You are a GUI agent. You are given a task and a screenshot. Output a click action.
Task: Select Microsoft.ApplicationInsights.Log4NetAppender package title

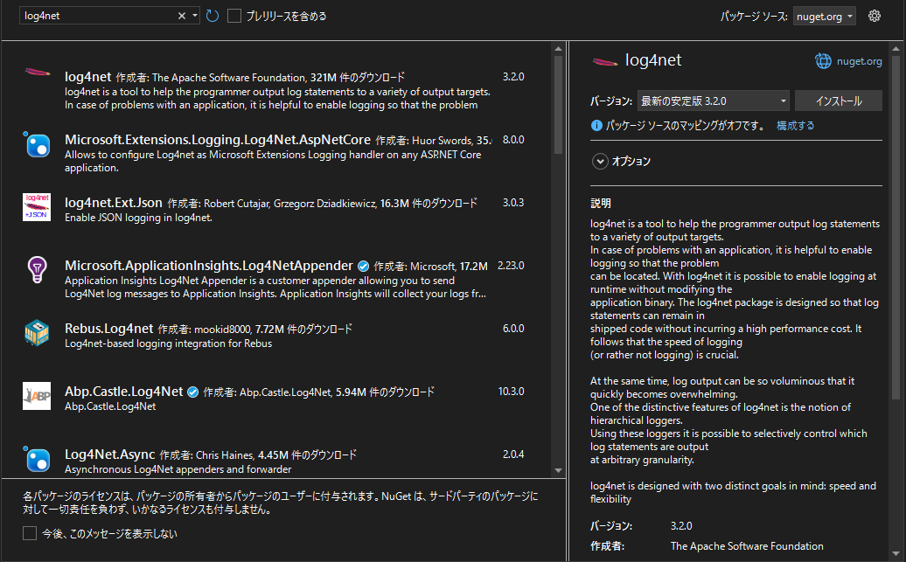209,266
